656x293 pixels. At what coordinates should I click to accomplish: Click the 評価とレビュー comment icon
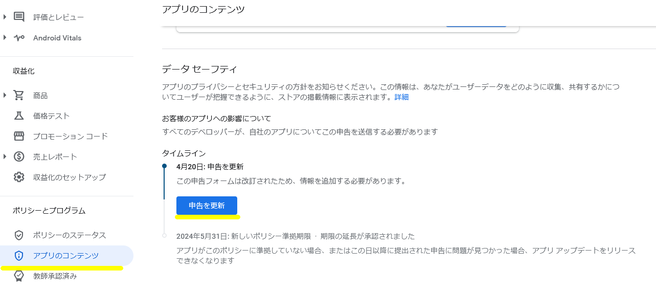point(19,17)
